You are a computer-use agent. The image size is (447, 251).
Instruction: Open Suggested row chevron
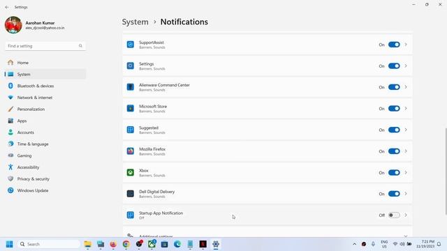[406, 130]
